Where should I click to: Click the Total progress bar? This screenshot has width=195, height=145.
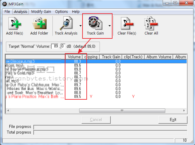[110, 133]
